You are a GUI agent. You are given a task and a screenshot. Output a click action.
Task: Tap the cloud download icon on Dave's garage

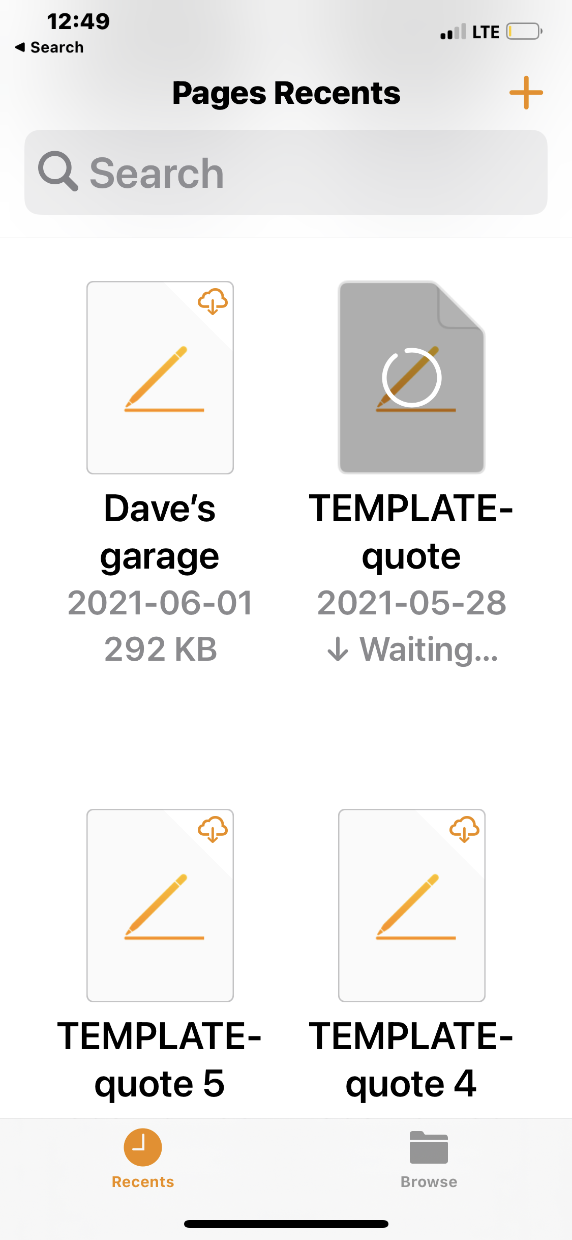pos(214,303)
